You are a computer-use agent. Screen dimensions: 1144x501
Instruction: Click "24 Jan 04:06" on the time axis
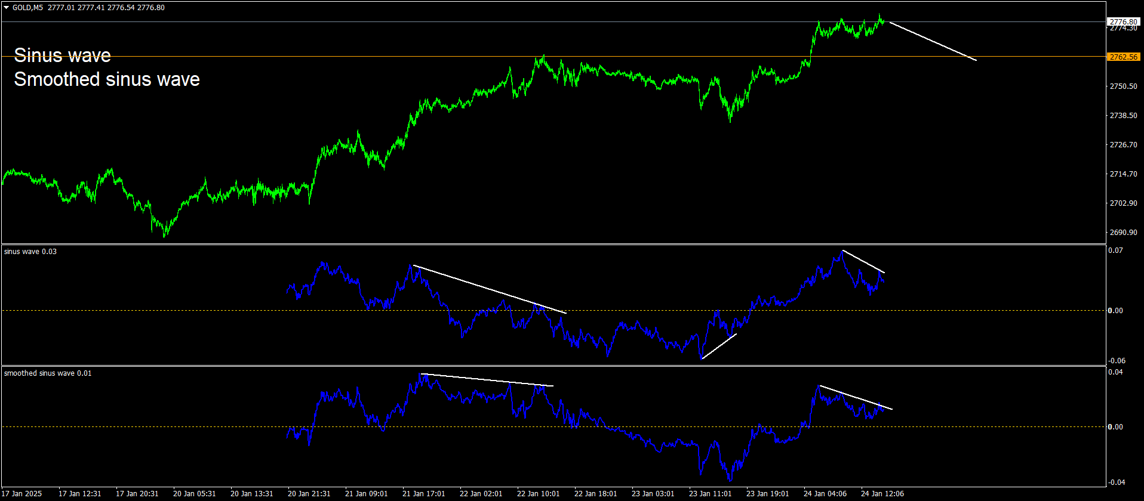click(x=825, y=494)
